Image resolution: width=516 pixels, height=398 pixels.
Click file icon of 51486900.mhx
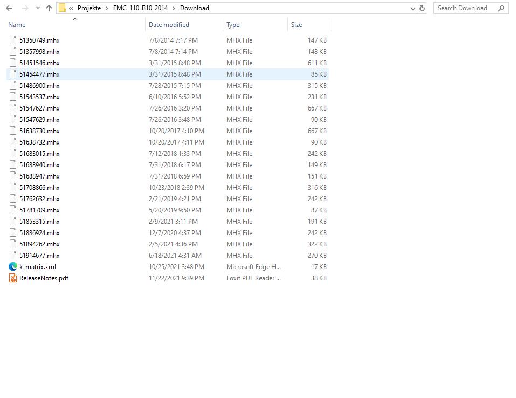point(13,86)
